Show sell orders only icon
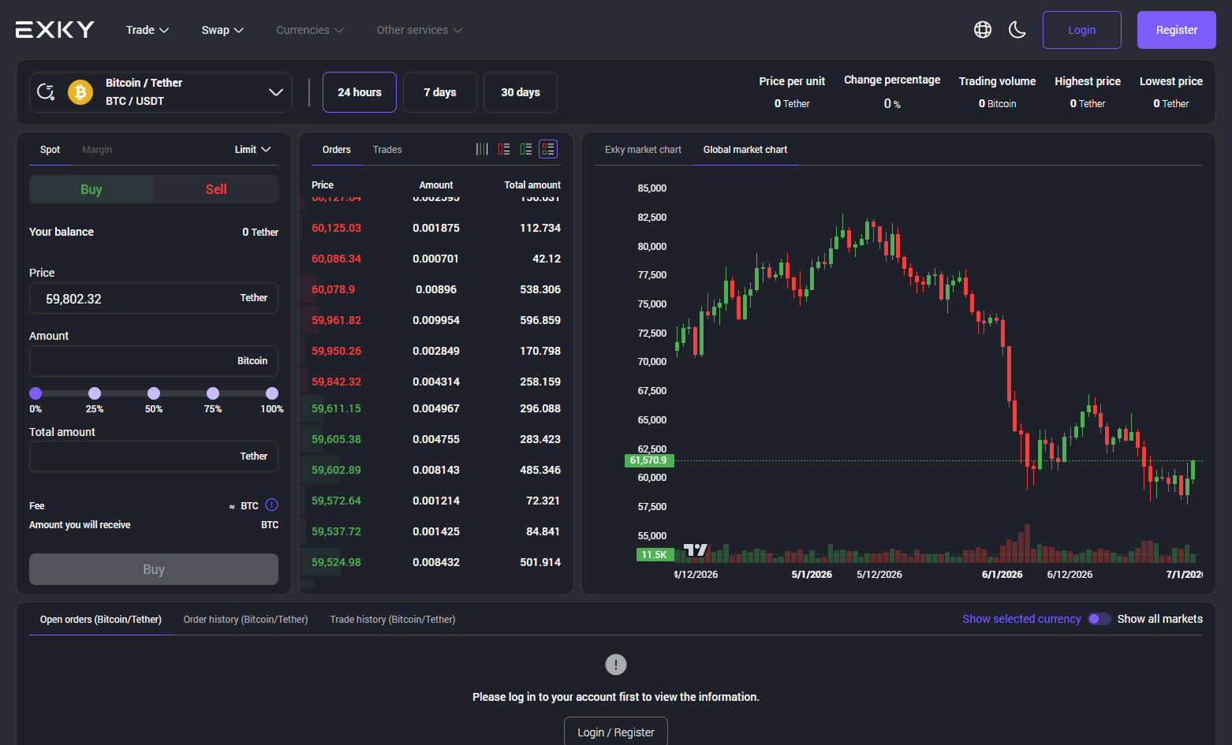The image size is (1232, 745). pyautogui.click(x=504, y=149)
